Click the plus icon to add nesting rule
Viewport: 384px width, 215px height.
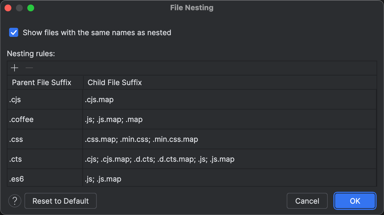click(x=14, y=68)
